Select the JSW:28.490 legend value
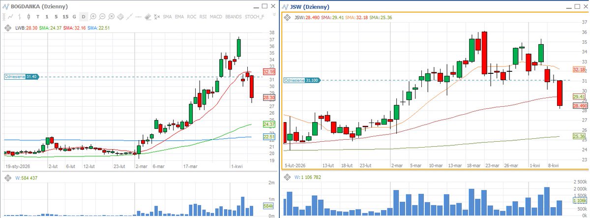 [x=307, y=18]
